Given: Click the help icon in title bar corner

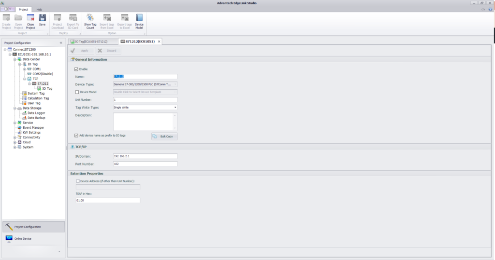Looking at the screenshot, I should pos(490,10).
